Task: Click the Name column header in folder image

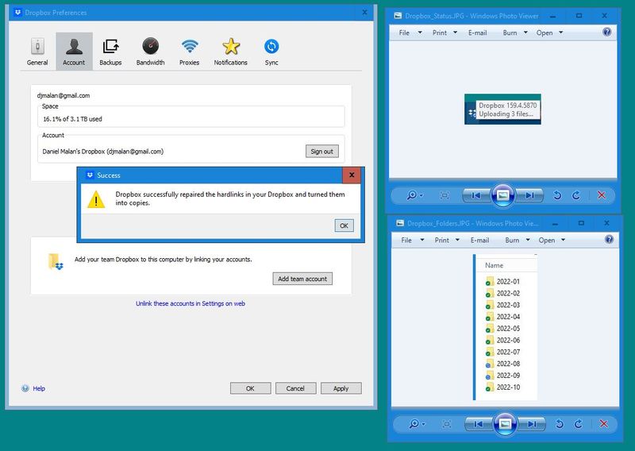Action: point(494,265)
